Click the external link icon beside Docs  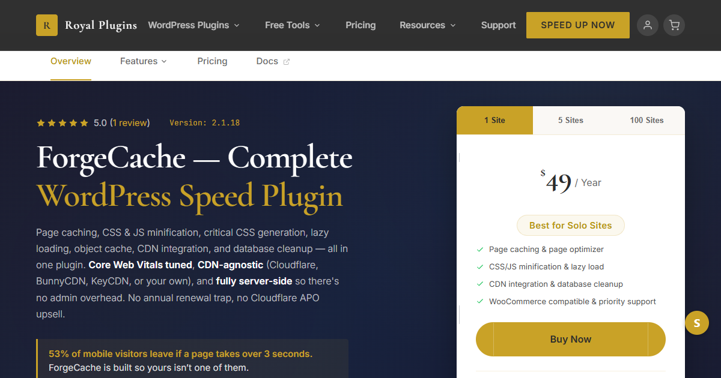point(287,62)
